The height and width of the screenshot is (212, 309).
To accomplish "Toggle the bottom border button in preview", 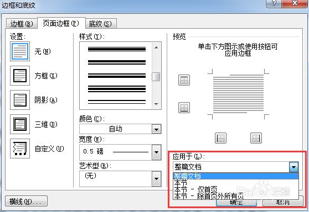I will tap(184, 108).
